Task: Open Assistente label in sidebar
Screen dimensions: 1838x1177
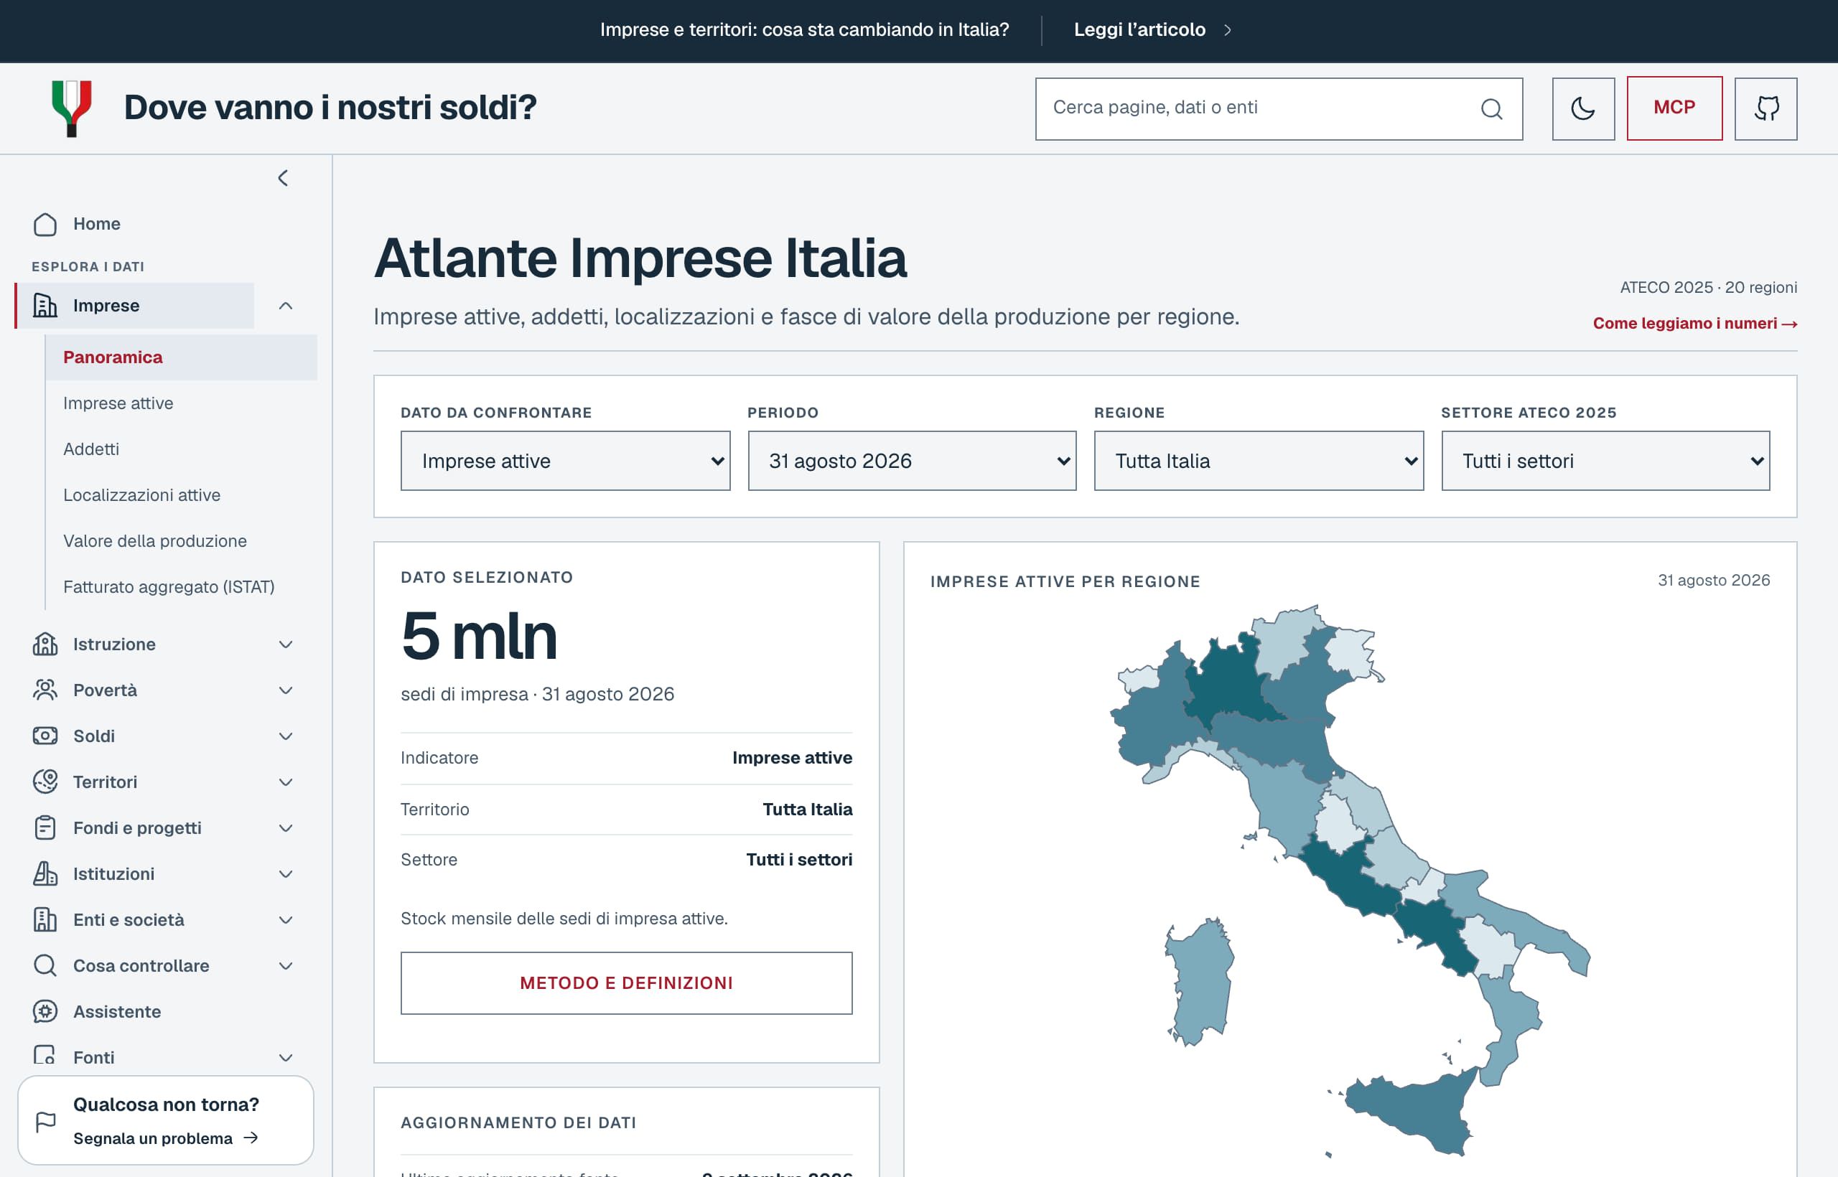Action: (x=117, y=1011)
